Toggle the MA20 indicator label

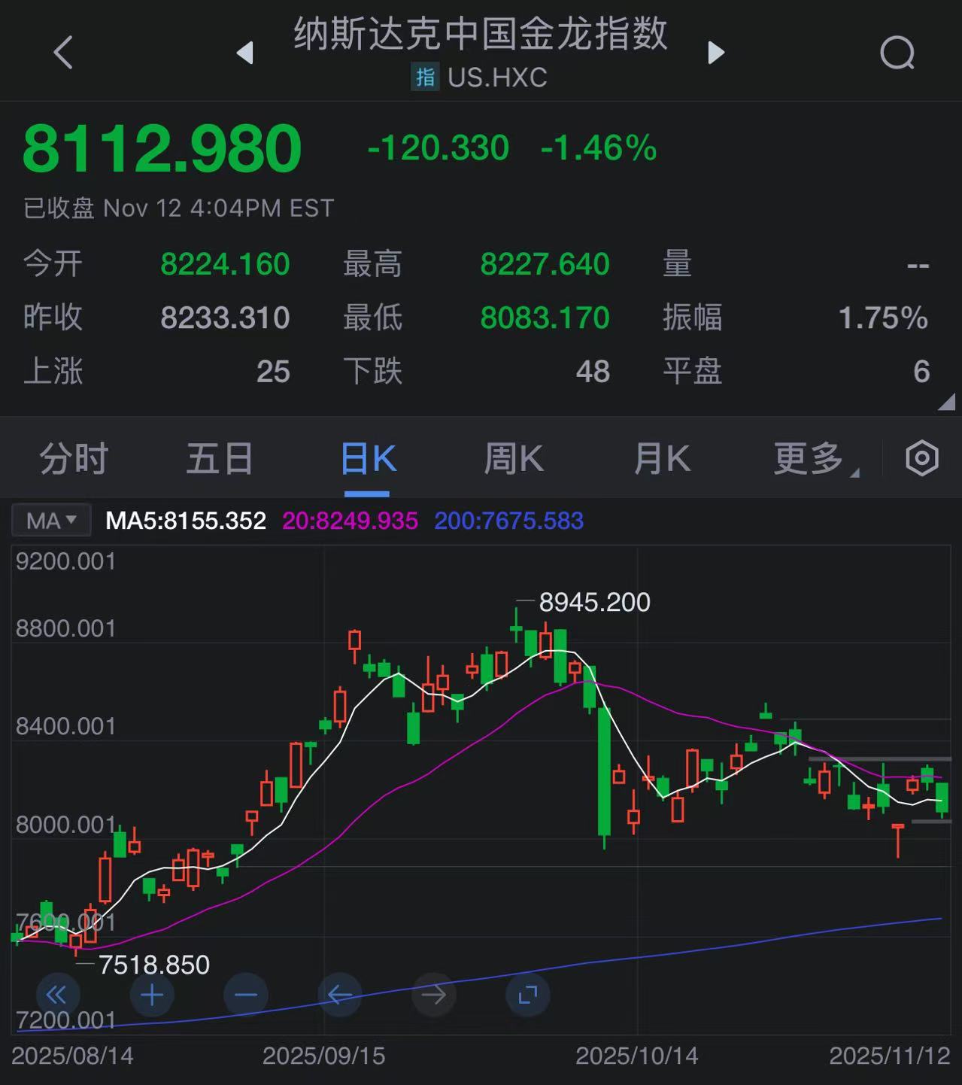350,520
